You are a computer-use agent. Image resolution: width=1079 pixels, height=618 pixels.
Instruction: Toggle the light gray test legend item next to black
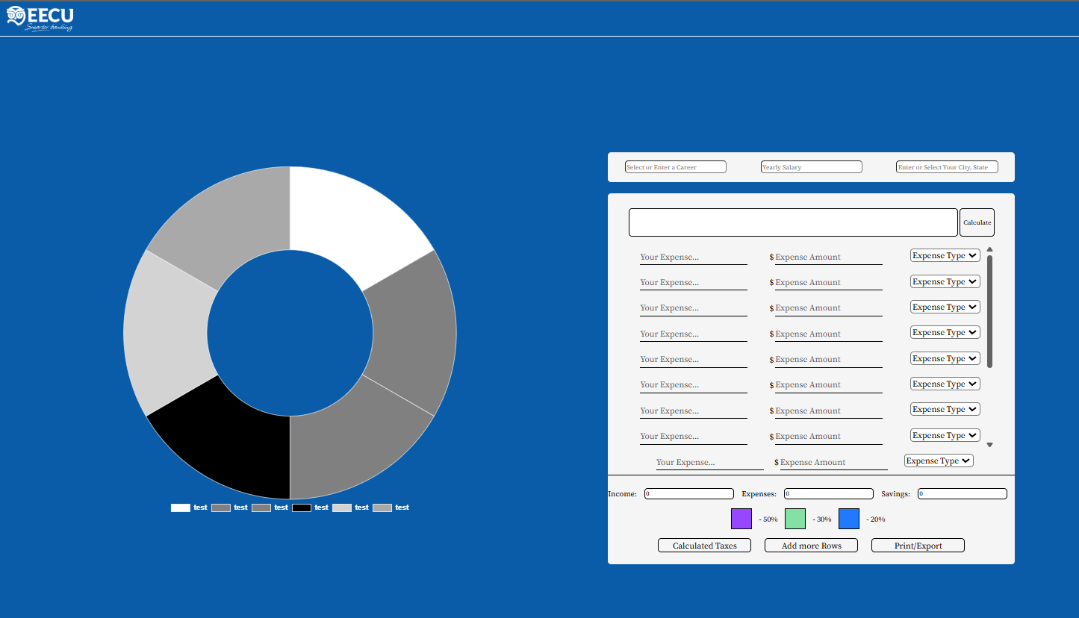click(350, 508)
